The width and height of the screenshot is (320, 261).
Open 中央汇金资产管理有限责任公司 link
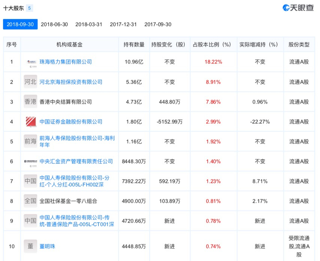(76, 162)
